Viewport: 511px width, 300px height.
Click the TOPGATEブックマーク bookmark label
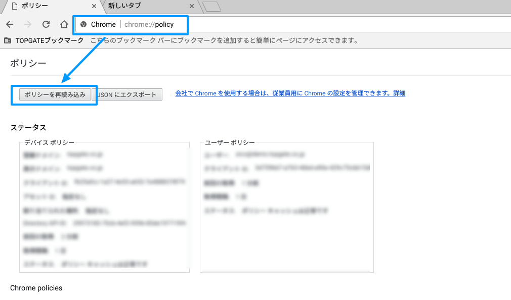[x=50, y=41]
